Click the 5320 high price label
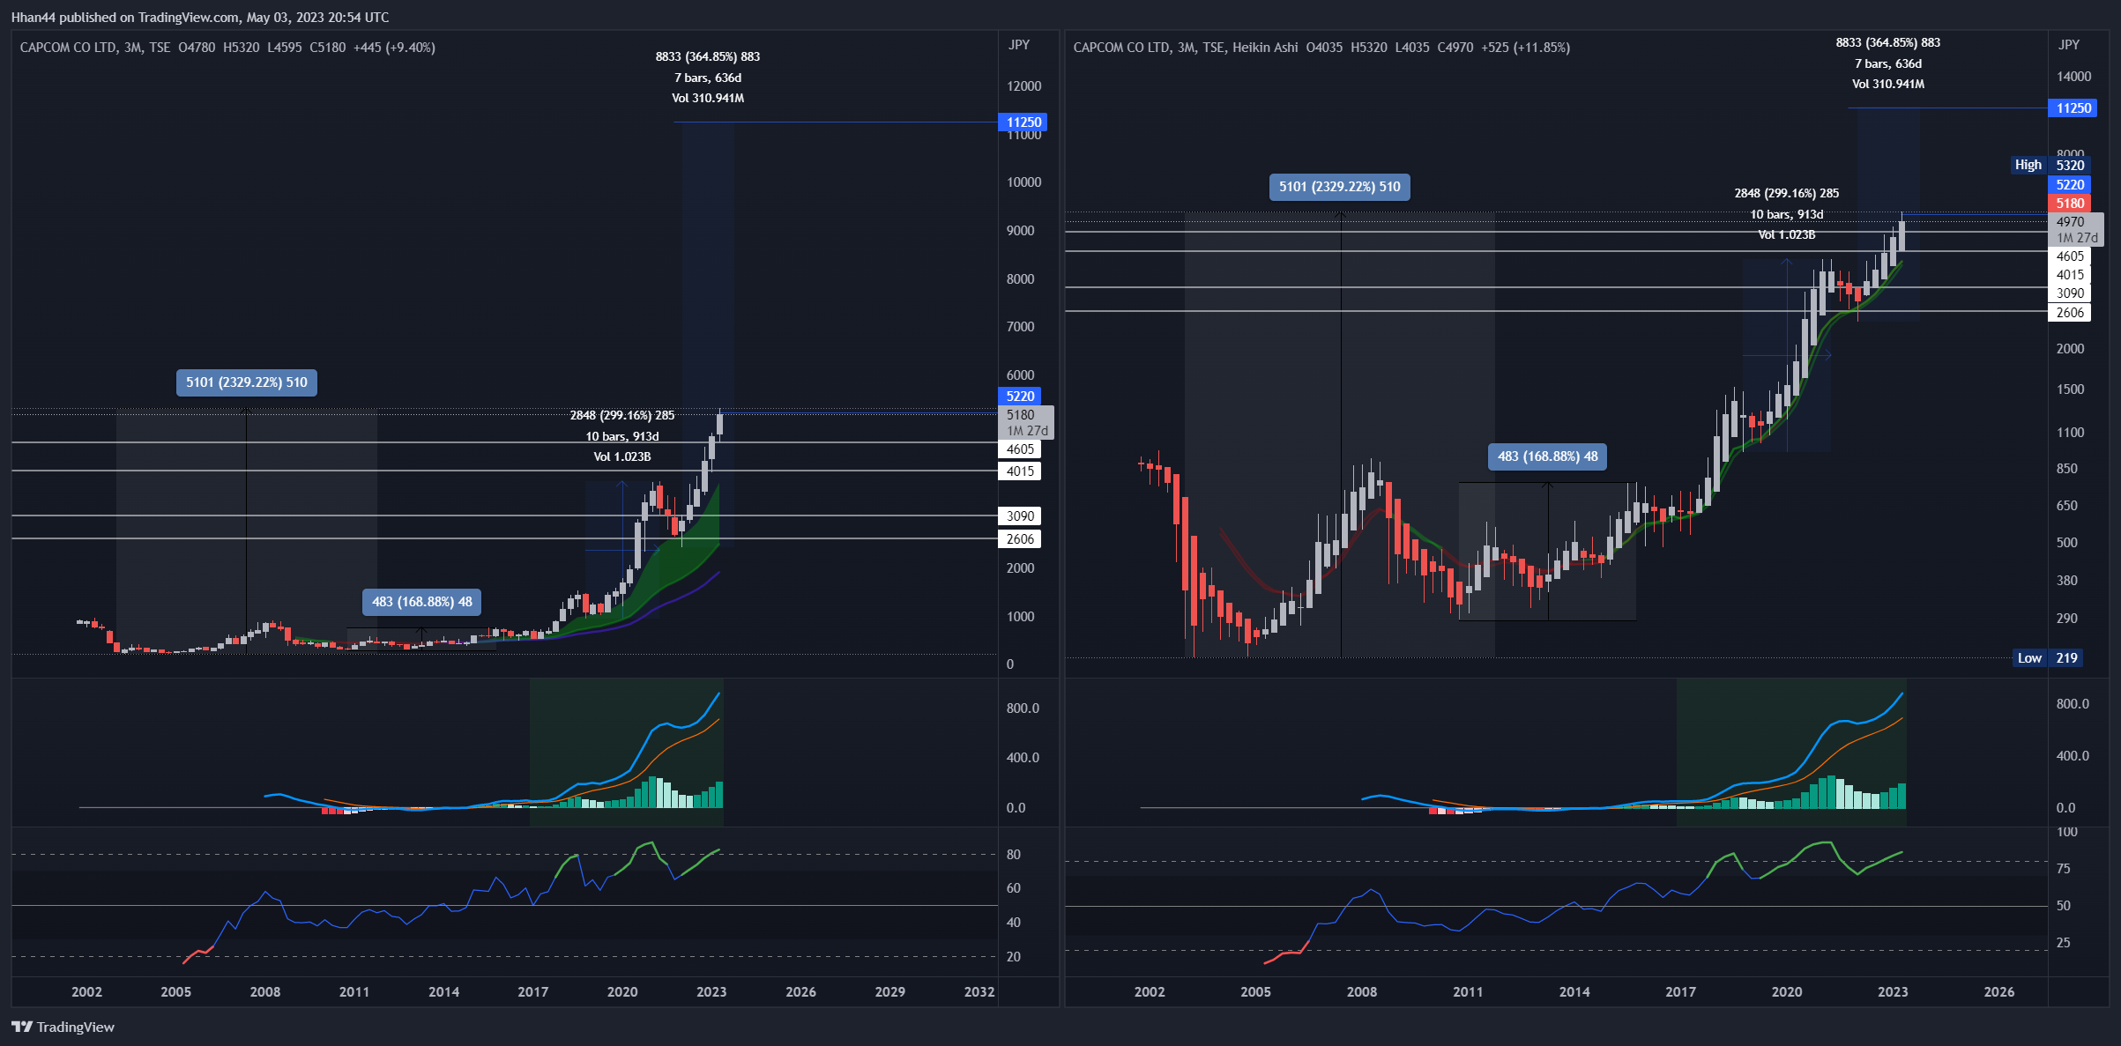The image size is (2121, 1046). (2070, 166)
